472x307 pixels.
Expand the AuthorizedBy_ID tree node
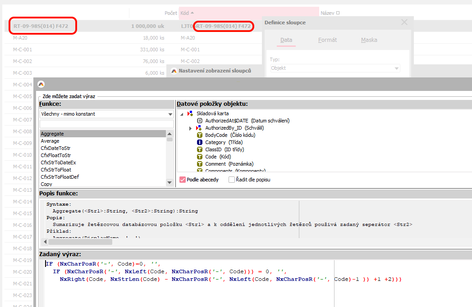point(191,128)
